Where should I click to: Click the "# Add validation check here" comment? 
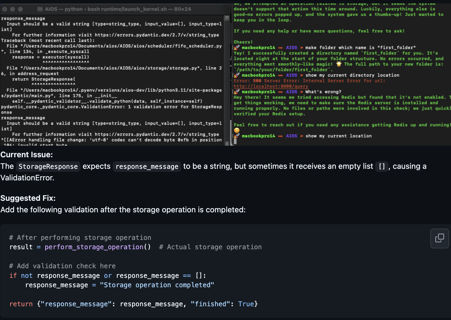(63, 266)
